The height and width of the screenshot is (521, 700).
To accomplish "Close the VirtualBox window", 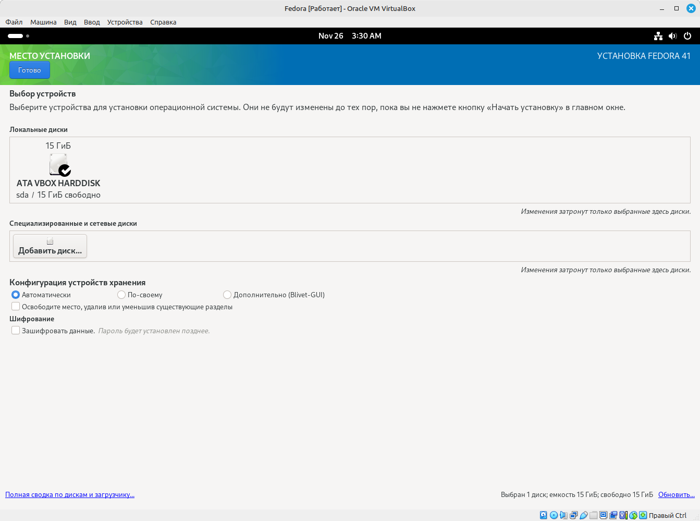I will (x=691, y=8).
